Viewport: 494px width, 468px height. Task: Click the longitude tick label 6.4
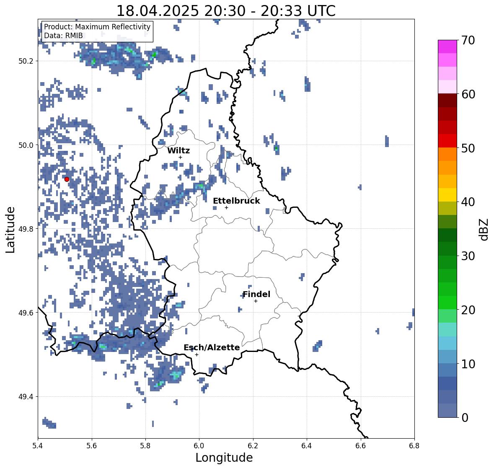click(x=307, y=445)
